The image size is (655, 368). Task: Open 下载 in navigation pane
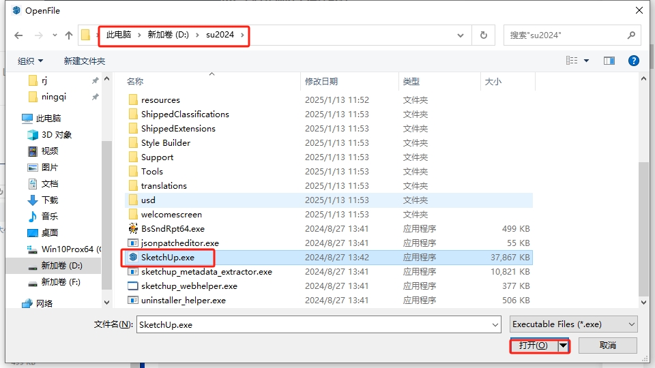49,200
